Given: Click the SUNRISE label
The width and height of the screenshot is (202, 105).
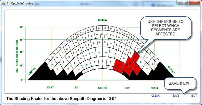Looking at the screenshot, I should pyautogui.click(x=32, y=71).
